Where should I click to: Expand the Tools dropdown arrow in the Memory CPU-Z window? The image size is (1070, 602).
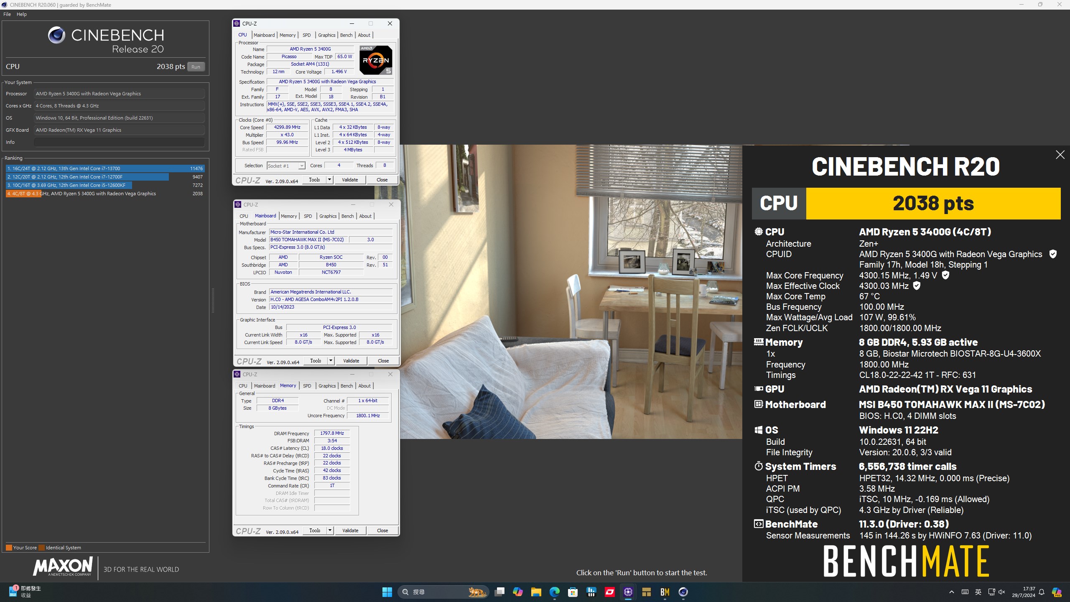(x=330, y=531)
